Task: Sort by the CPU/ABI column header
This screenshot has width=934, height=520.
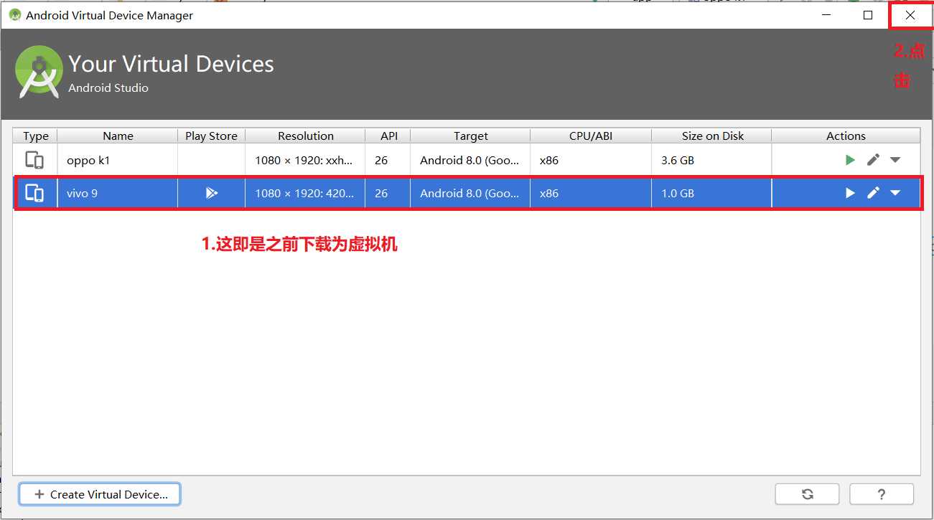Action: coord(591,136)
